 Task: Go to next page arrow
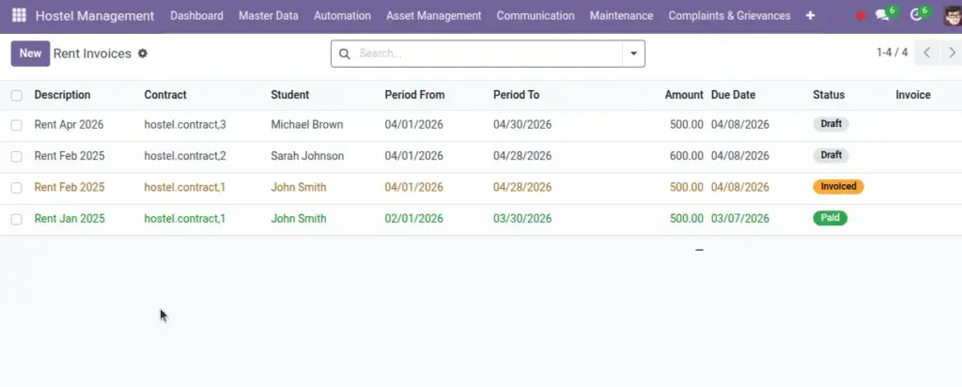[x=952, y=53]
